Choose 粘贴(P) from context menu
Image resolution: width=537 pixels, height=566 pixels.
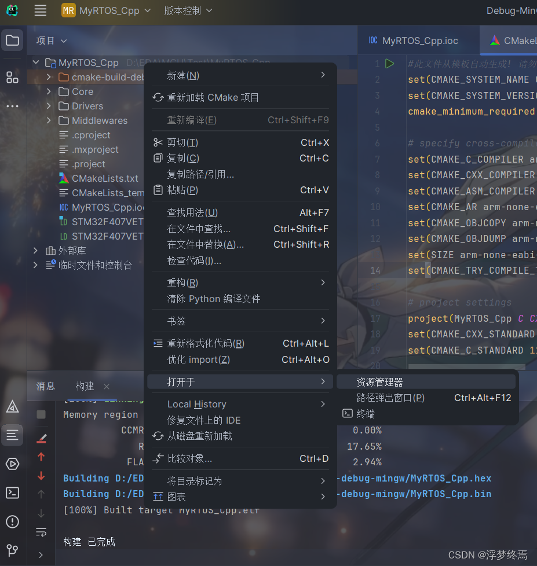coord(240,190)
